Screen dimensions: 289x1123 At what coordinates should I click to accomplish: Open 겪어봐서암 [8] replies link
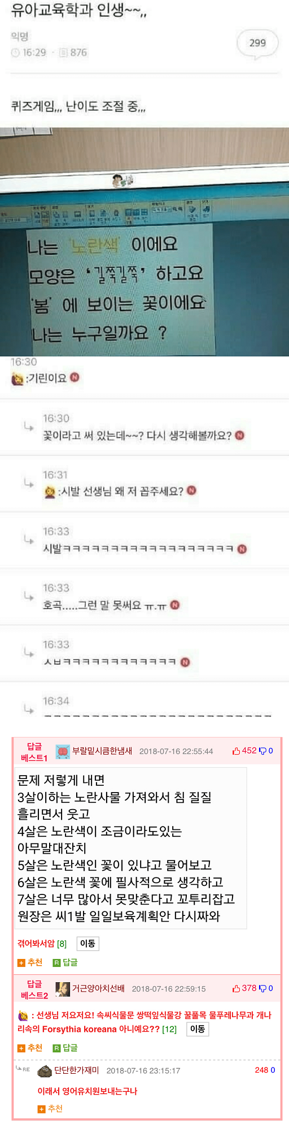coord(42,943)
